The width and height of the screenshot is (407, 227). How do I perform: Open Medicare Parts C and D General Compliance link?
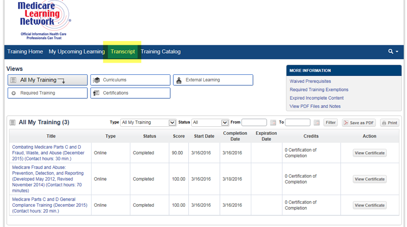49,205
